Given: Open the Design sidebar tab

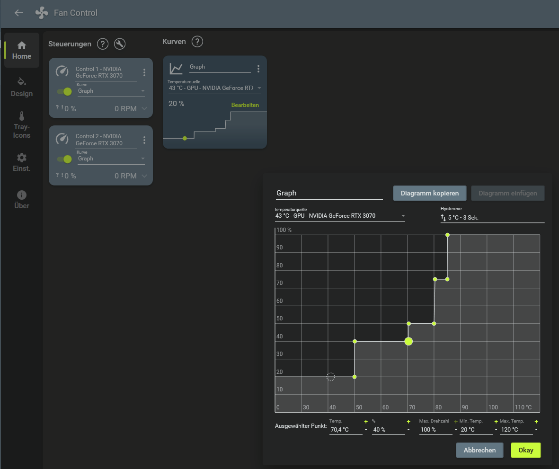Looking at the screenshot, I should [22, 87].
